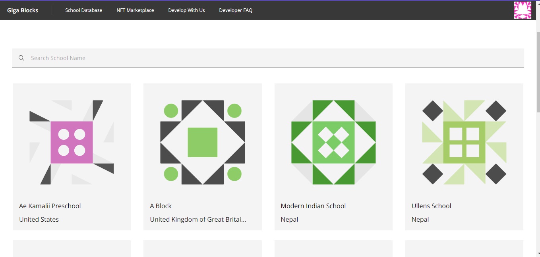This screenshot has width=540, height=257.
Task: Open the School Database menu item
Action: (84, 10)
